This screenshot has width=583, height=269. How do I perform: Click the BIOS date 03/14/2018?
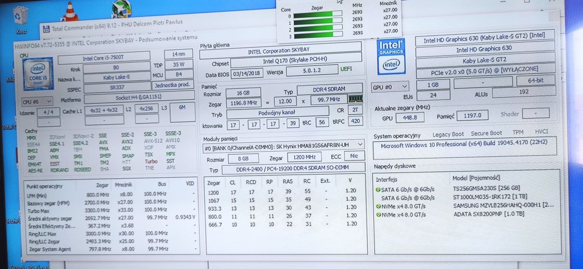[x=247, y=73]
